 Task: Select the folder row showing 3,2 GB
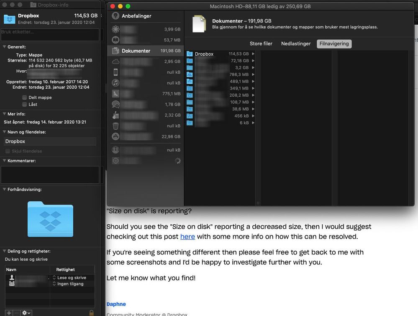click(x=221, y=67)
